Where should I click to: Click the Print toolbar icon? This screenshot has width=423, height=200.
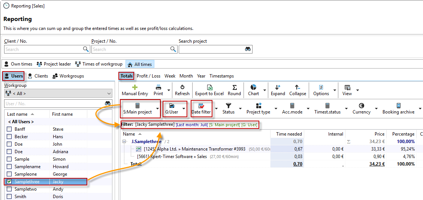158,87
